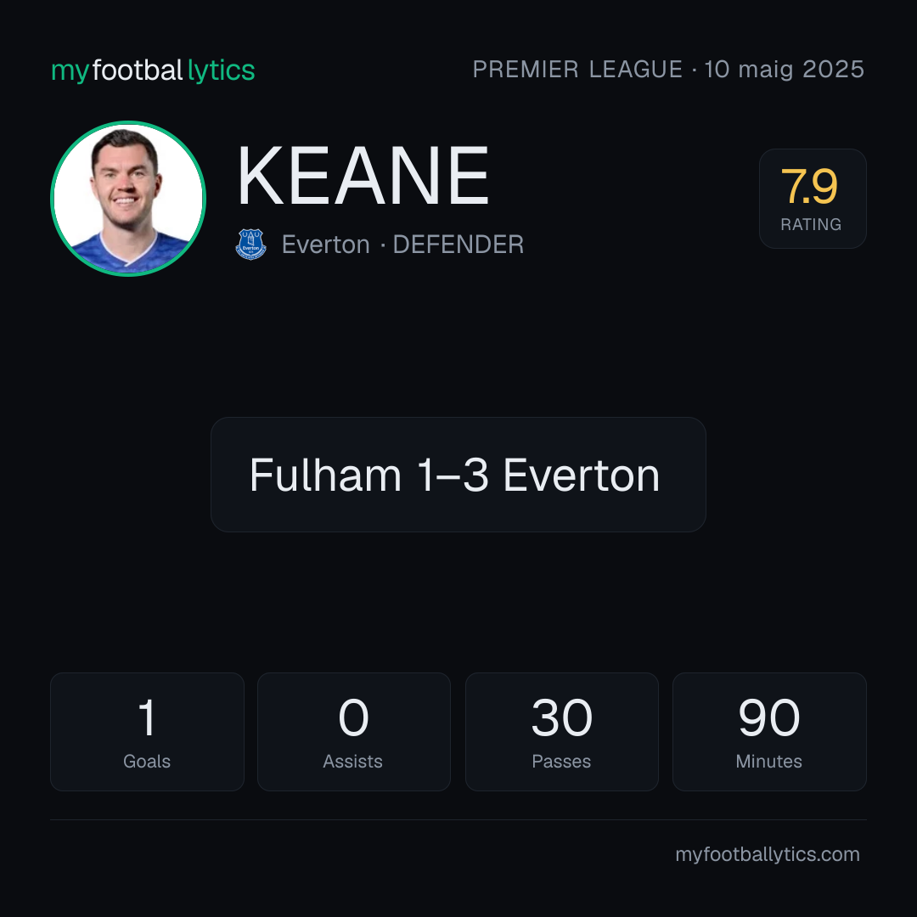Click the 7.9 rating badge

tap(813, 198)
